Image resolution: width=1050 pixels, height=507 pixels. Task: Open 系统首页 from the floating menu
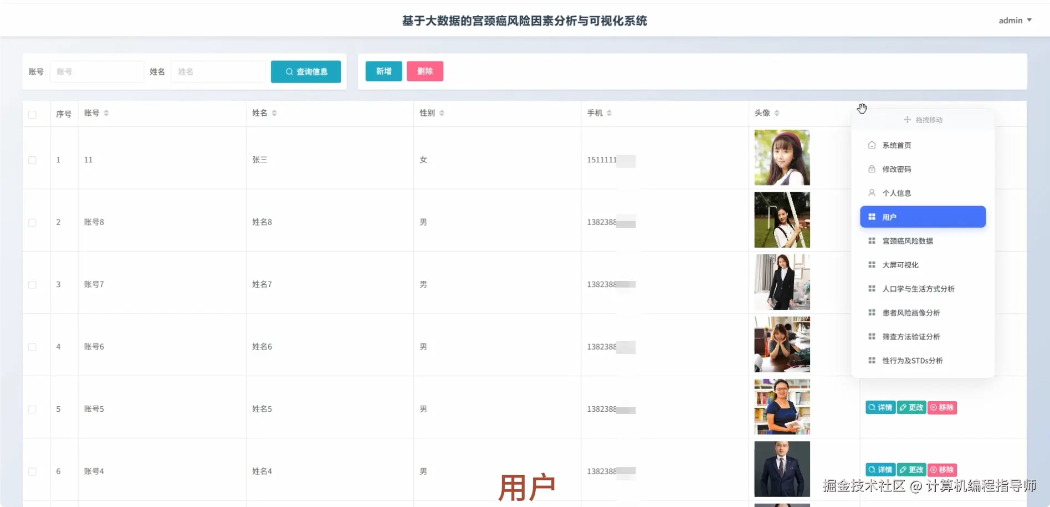pos(923,145)
